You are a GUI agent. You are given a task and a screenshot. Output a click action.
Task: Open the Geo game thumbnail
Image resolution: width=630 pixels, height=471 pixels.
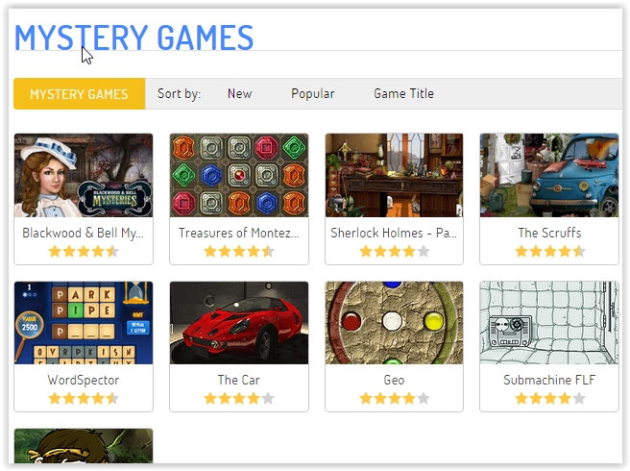394,323
